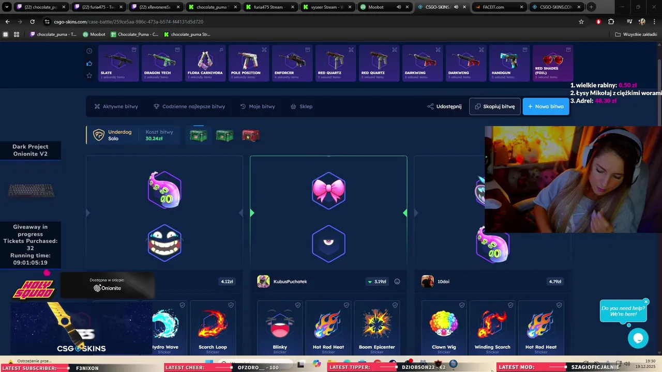Click the thumbs-up icon beside the drop feed

tap(89, 63)
